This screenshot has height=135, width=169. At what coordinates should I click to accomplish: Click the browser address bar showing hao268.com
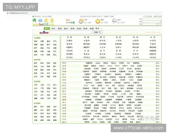56,13
